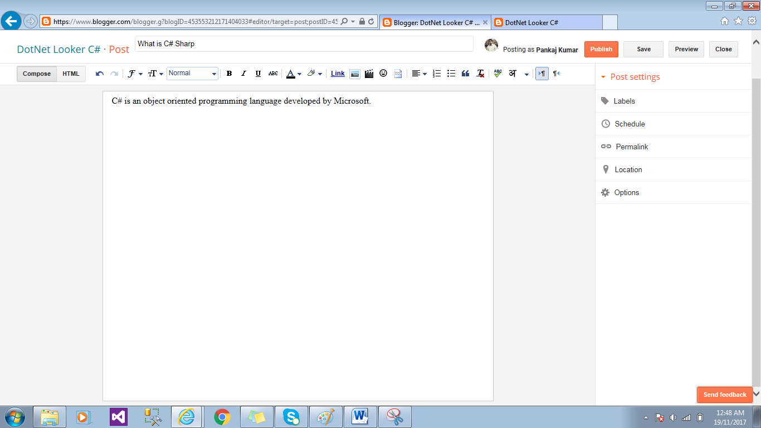Screen dimensions: 761x428
Task: Toggle strikethrough formatting
Action: point(273,74)
